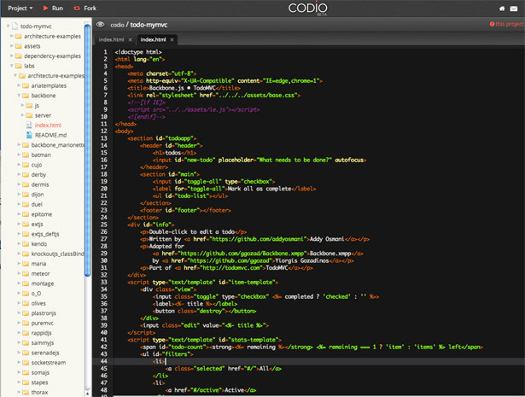Select the cujo folder
The height and width of the screenshot is (397, 525).
37,165
